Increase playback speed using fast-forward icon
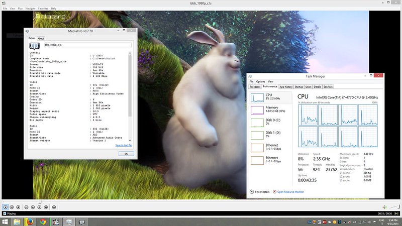This screenshot has width=402, height=226. click(x=39, y=207)
